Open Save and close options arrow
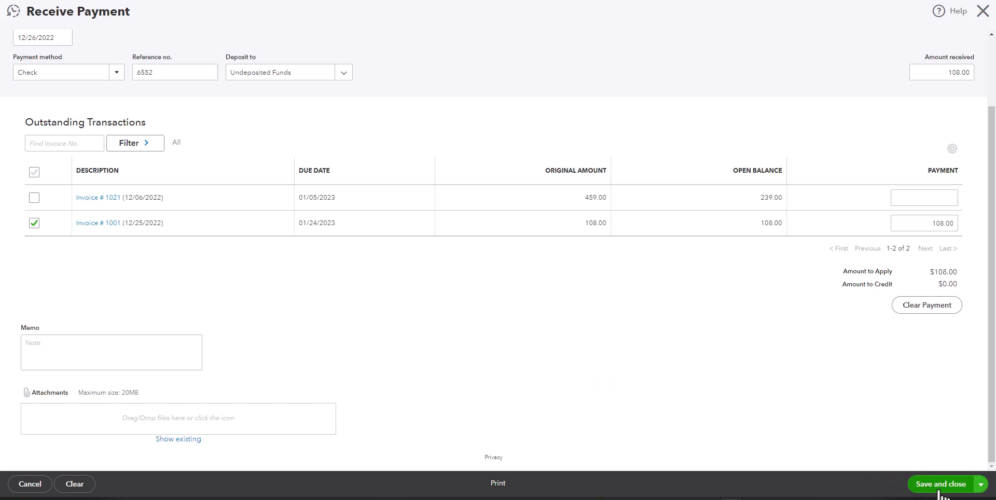 980,484
